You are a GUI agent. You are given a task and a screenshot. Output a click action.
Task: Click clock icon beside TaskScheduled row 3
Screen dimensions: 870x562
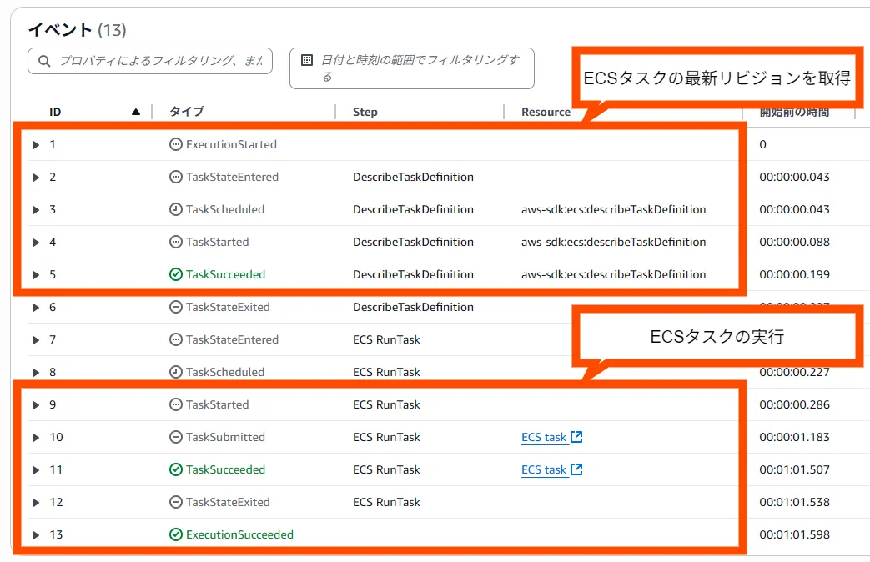[175, 210]
